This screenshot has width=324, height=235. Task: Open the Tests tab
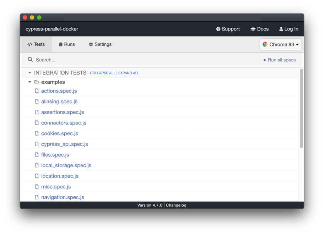(36, 44)
